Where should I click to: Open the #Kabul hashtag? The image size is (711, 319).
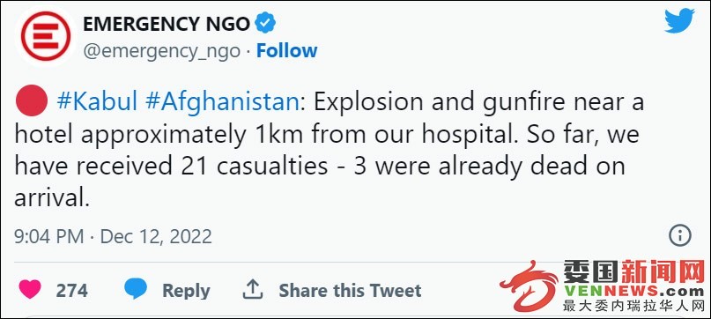pyautogui.click(x=97, y=102)
